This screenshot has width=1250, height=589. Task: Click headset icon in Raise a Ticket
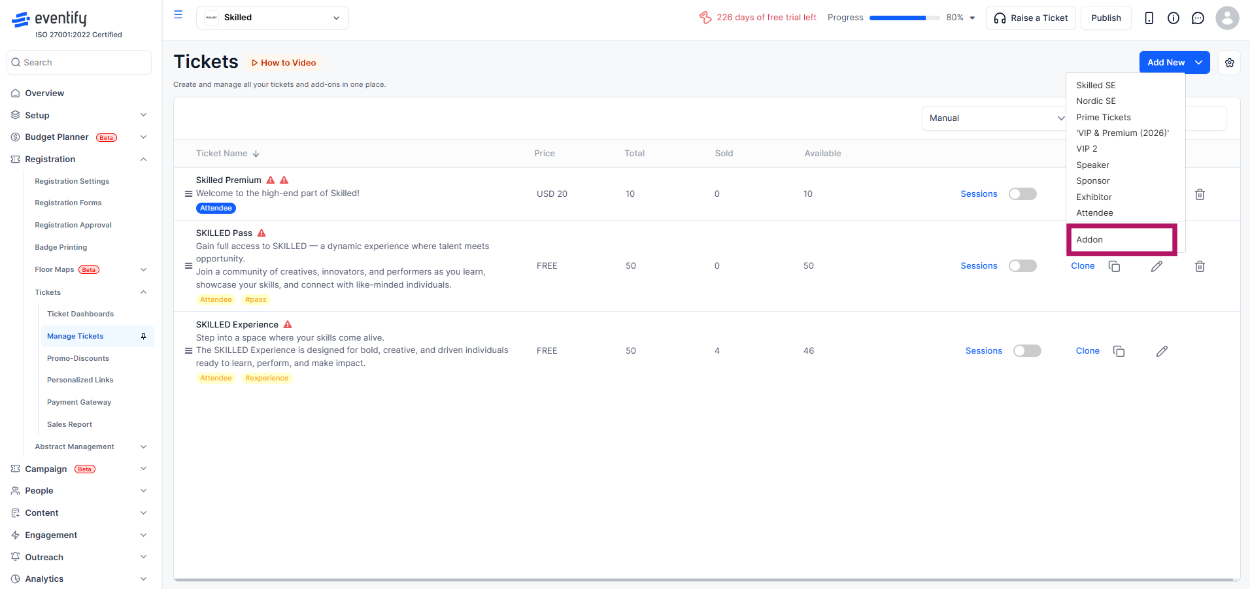tap(1000, 18)
